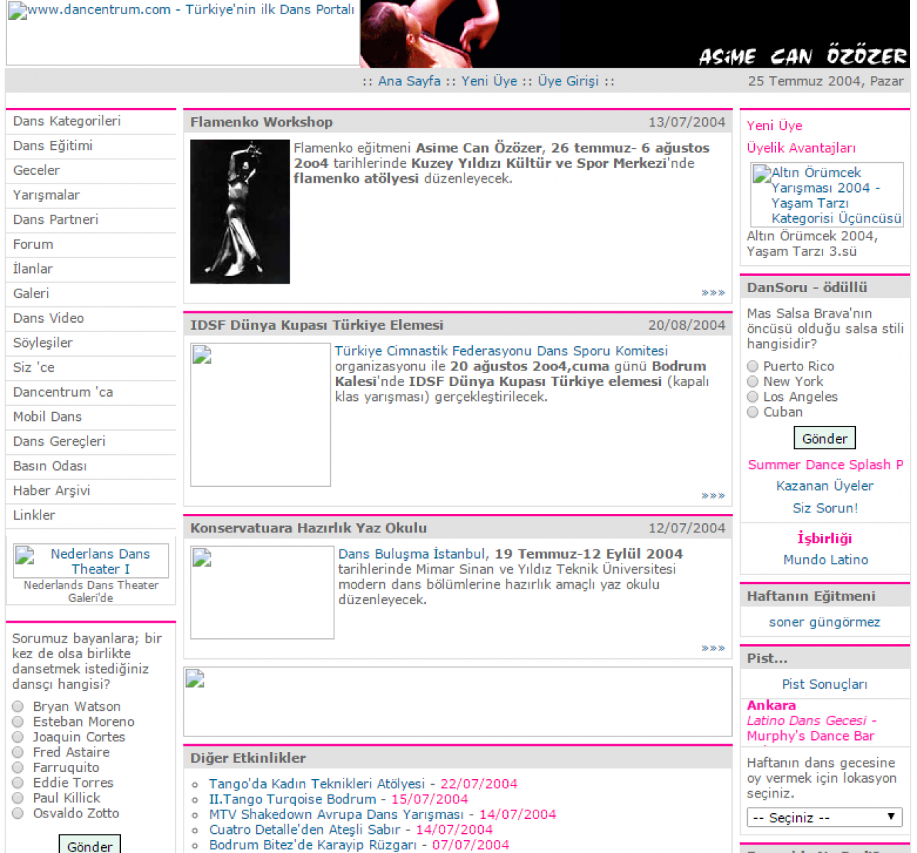The height and width of the screenshot is (853, 917).
Task: Open Tango'da Kadın Teknikleri Atölyesi link
Action: 317,783
